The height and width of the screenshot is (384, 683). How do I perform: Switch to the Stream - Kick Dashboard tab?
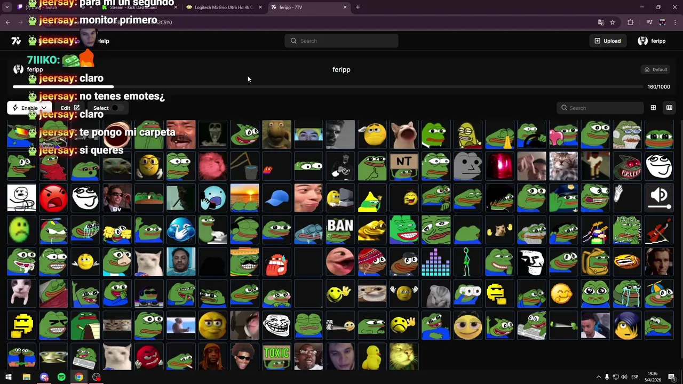tap(139, 7)
